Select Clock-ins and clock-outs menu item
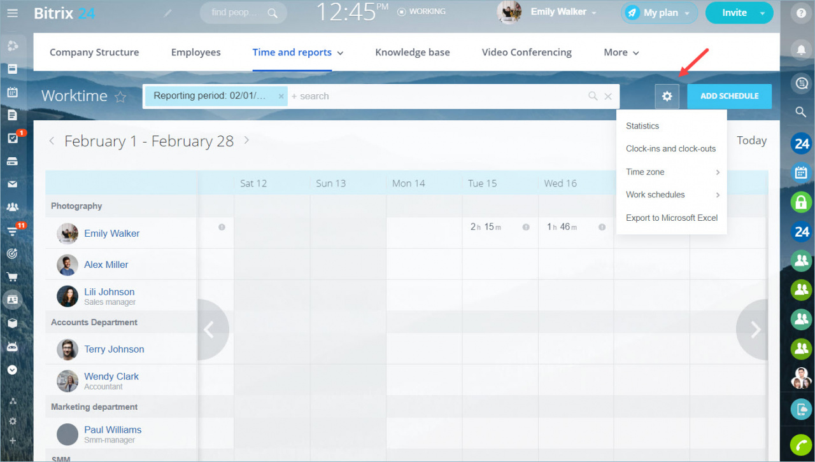This screenshot has width=815, height=462. (672, 149)
